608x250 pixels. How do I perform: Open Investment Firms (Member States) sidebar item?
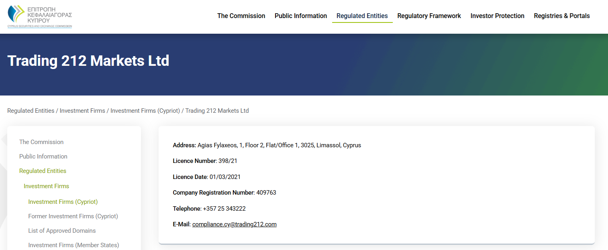point(73,245)
